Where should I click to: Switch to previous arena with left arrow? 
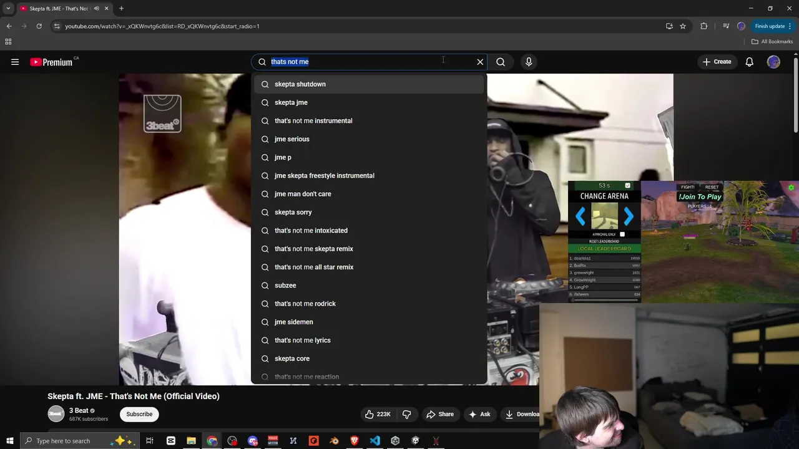pos(581,217)
